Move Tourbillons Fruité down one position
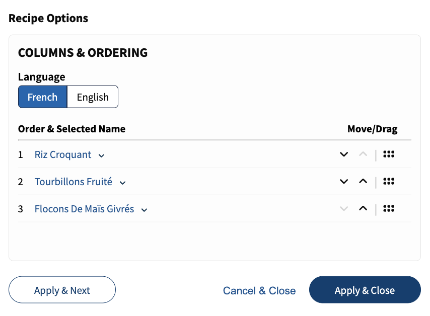Screen dimensions: 430x316 click(344, 182)
